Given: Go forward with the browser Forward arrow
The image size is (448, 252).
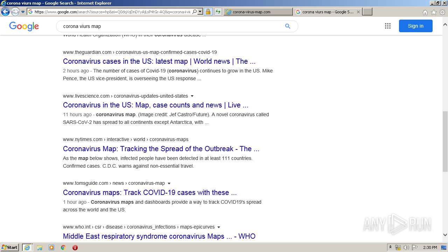Looking at the screenshot, I should 15,12.
